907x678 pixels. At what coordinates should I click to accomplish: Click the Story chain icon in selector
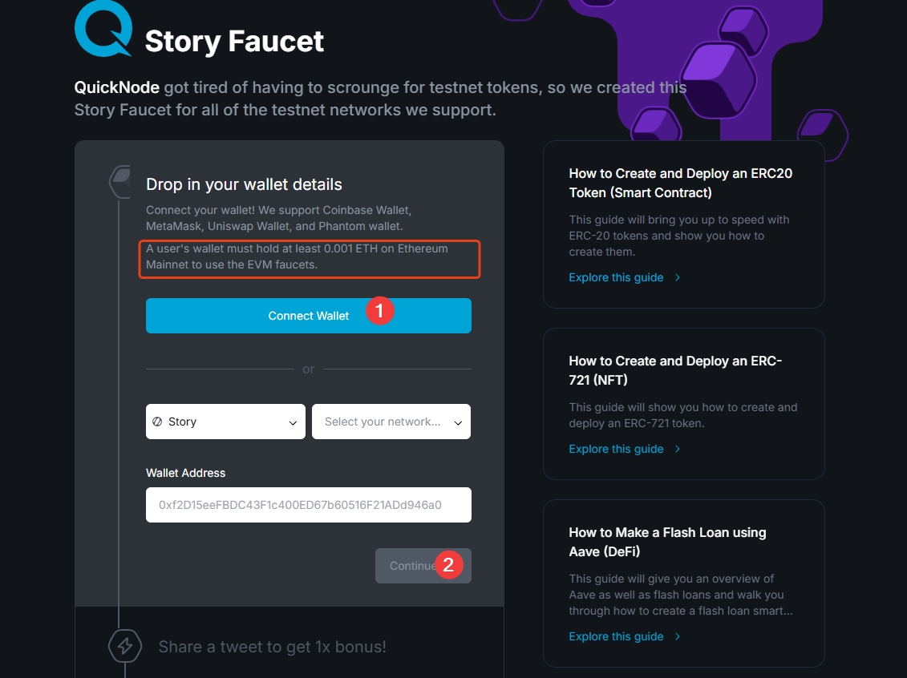158,422
